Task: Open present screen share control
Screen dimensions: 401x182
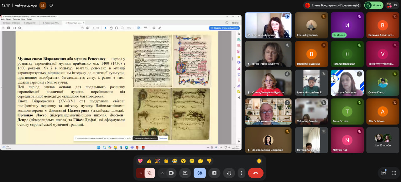Action: (x=185, y=173)
